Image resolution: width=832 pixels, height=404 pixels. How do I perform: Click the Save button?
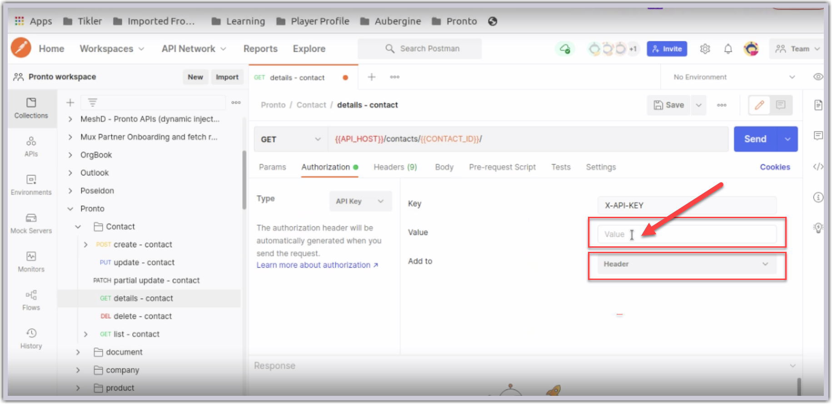(x=668, y=105)
